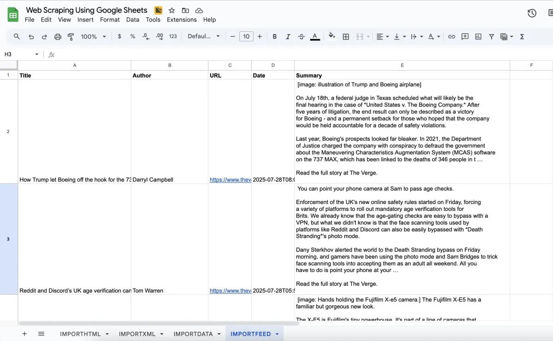Open the cell borders tool
This screenshot has height=341, width=553.
pos(346,37)
